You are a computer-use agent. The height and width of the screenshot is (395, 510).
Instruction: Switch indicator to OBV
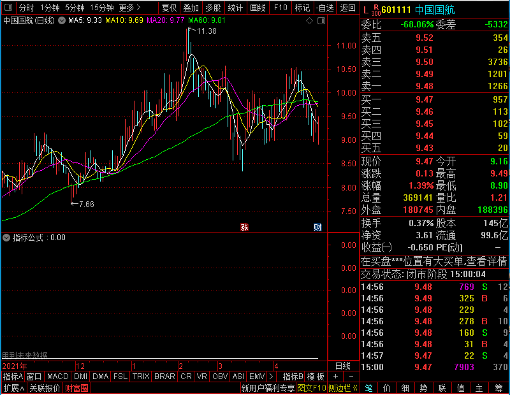point(220,377)
